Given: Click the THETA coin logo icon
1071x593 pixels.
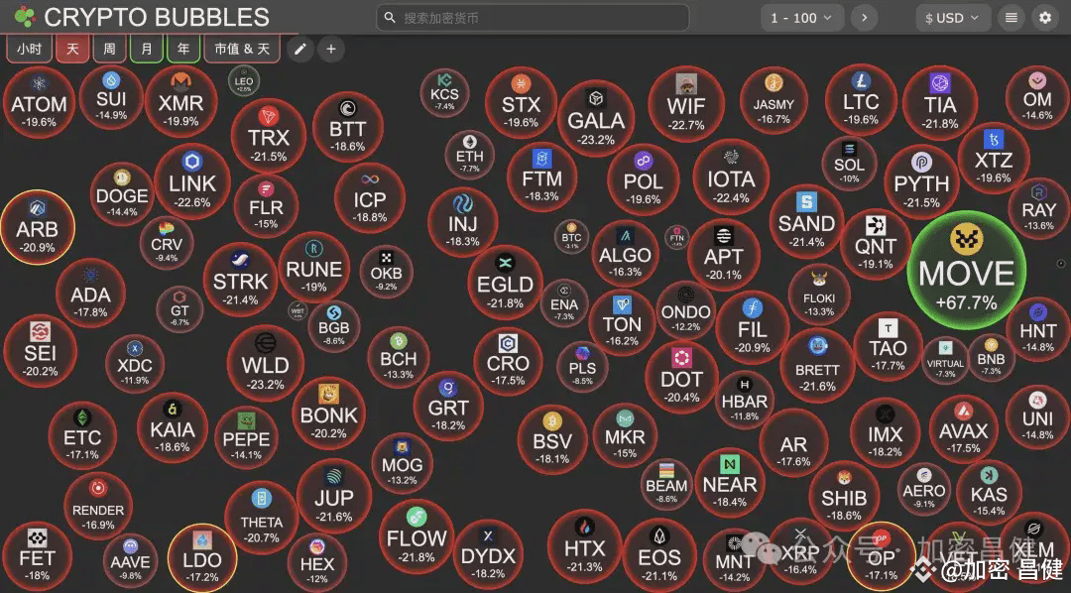Looking at the screenshot, I should [262, 500].
